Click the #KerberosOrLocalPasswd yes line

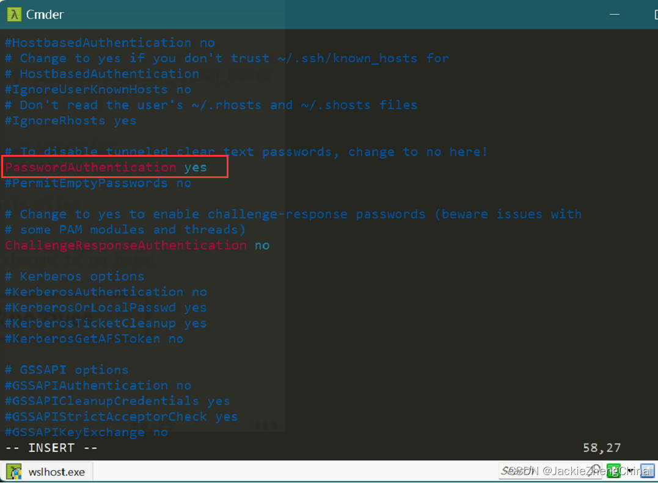point(106,307)
